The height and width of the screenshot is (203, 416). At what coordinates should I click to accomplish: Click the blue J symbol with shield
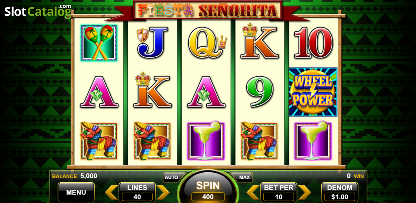coord(153,43)
